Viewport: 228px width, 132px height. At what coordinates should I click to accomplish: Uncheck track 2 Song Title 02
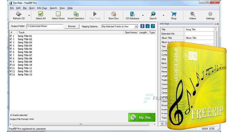coord(11,39)
